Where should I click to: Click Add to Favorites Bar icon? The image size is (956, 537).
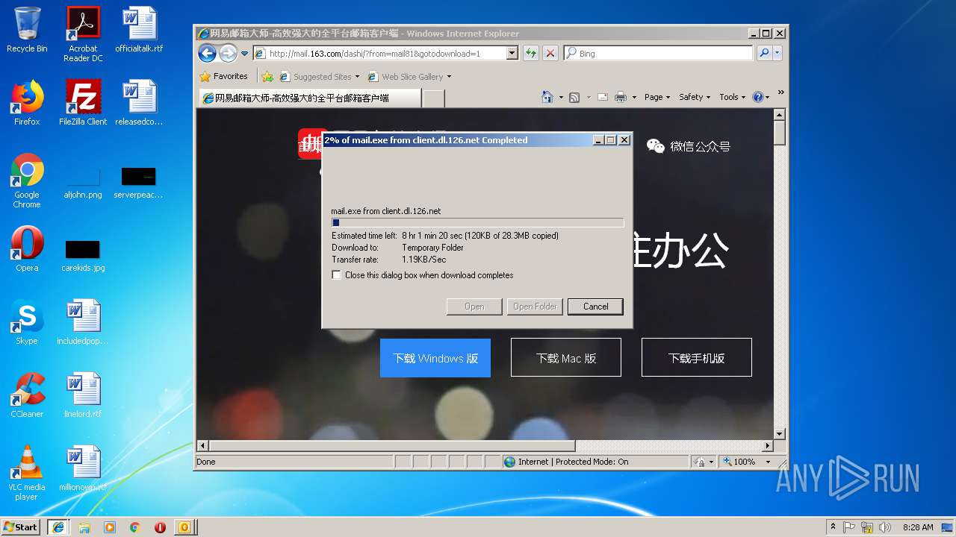[267, 76]
